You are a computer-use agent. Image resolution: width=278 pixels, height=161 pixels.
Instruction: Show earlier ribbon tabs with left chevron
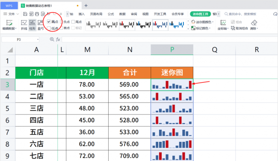click(68, 14)
